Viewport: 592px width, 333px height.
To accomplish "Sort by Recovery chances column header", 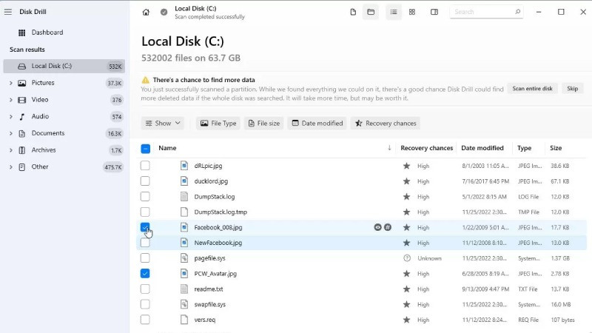I will (x=427, y=148).
